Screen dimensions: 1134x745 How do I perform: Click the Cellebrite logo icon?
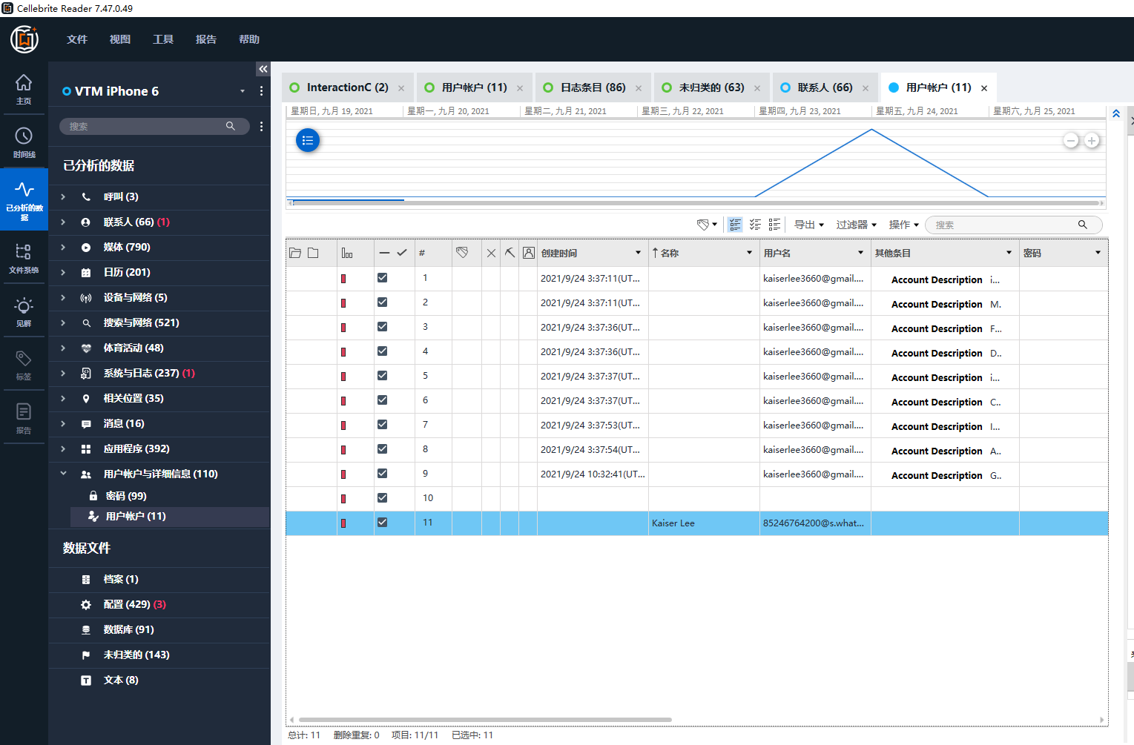(x=24, y=39)
